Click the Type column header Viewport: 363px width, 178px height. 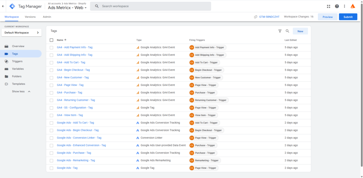tap(139, 40)
